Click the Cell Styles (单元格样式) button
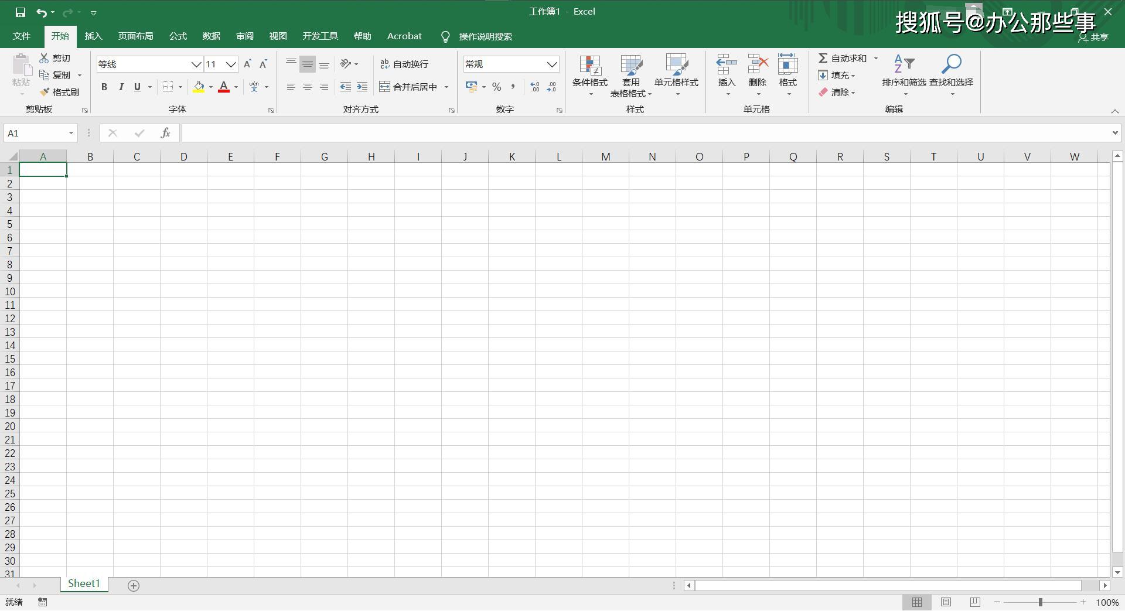Viewport: 1125px width, 611px height. (x=677, y=76)
